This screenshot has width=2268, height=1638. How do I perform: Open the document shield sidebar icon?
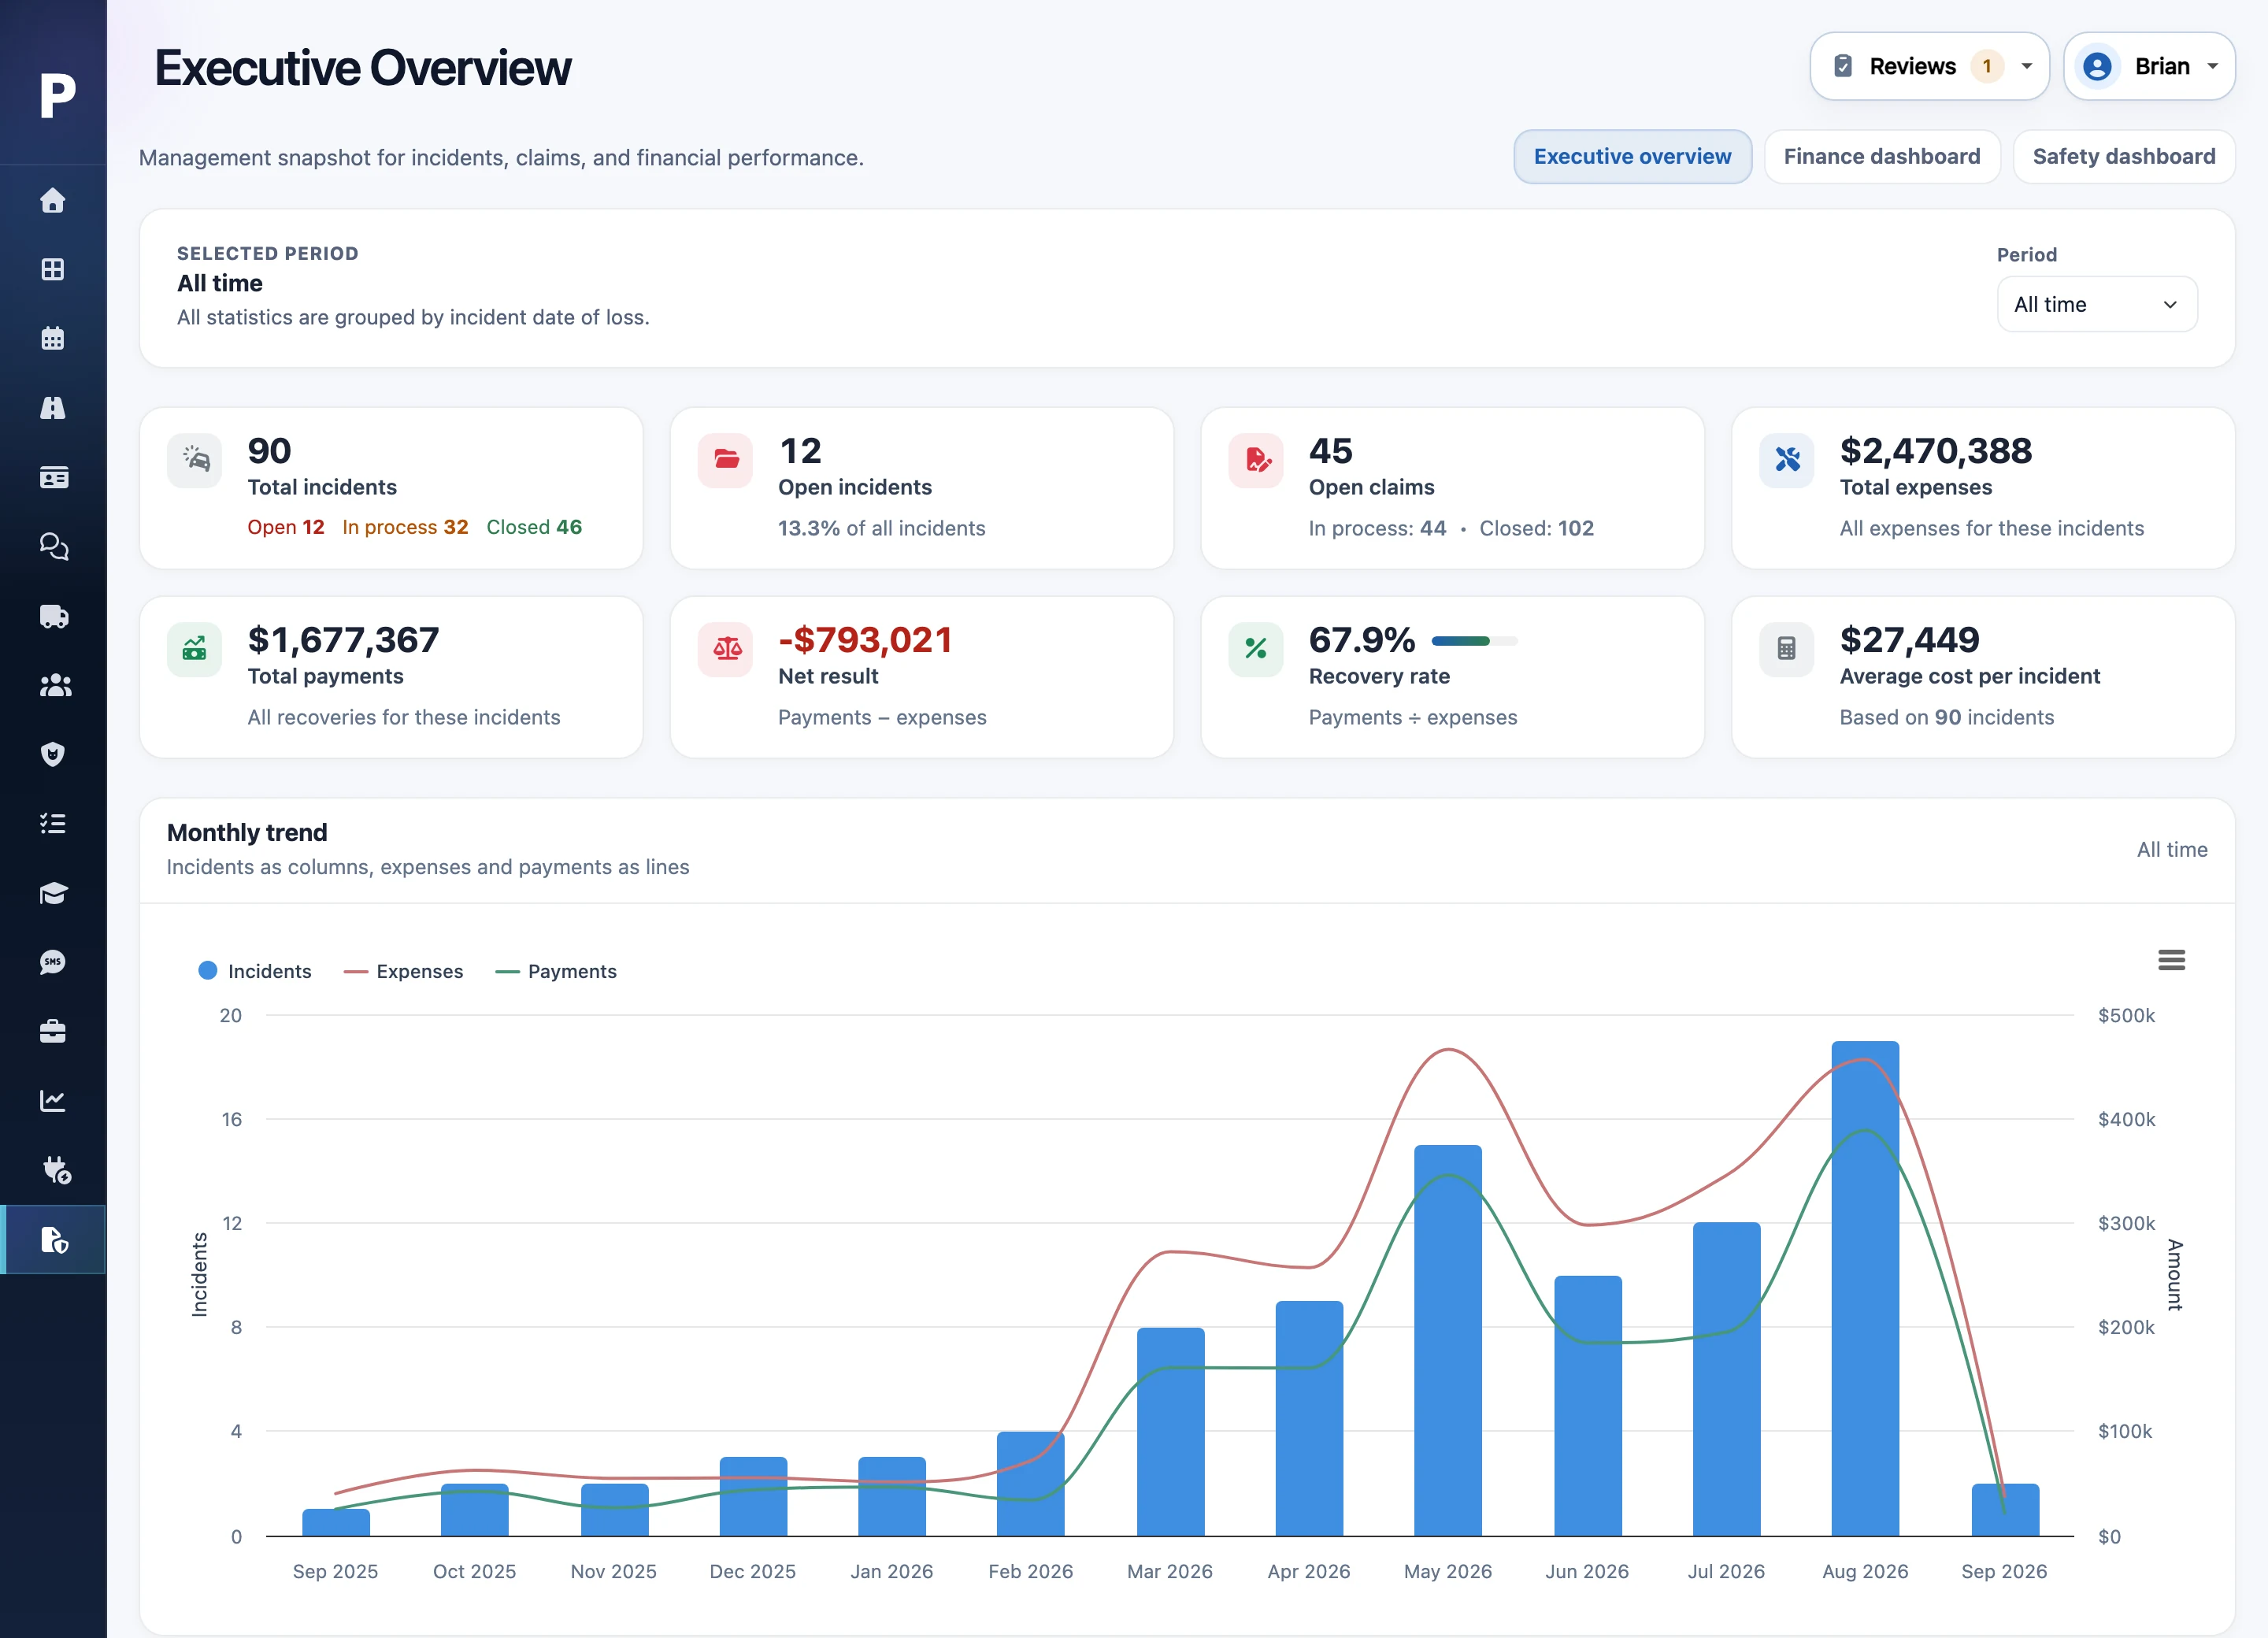click(x=54, y=1239)
